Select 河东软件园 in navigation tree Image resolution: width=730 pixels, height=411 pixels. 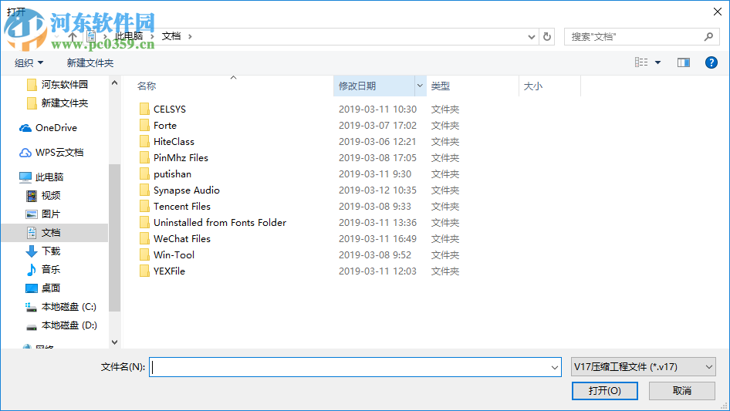64,84
